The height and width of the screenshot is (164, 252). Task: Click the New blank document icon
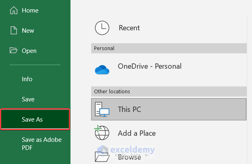[x=14, y=30]
